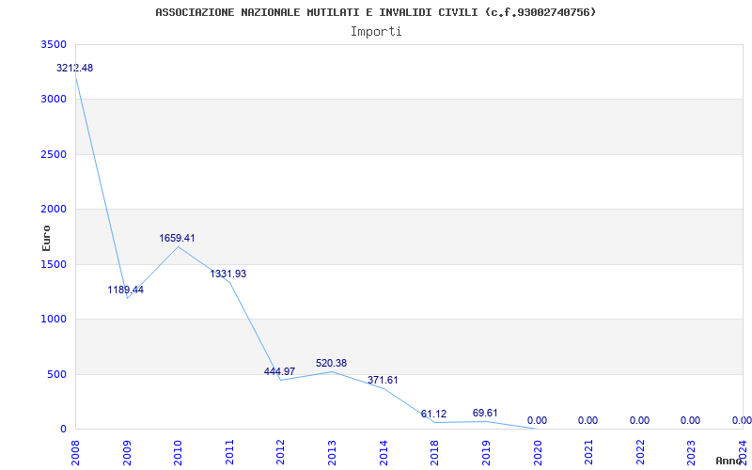The width and height of the screenshot is (752, 470).
Task: Click the 0.00 label above 2021
Action: (587, 421)
